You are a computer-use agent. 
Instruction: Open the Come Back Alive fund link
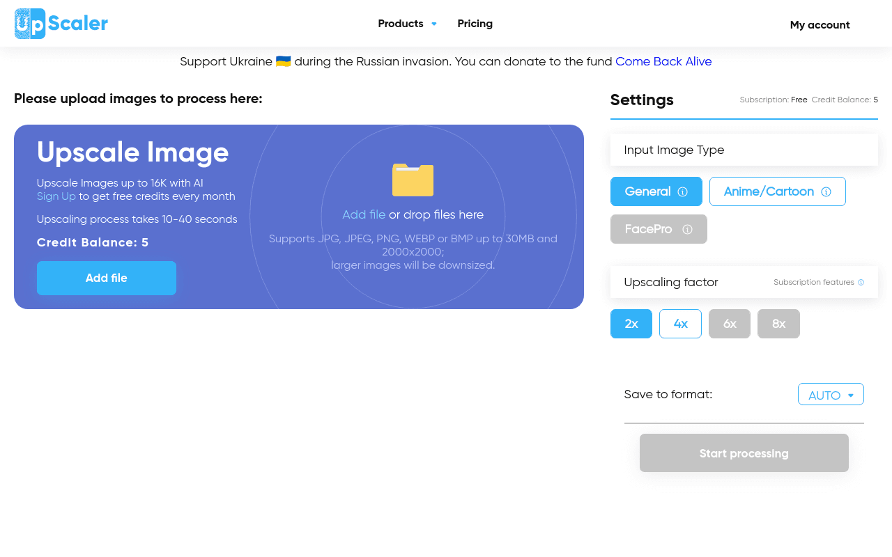(663, 61)
